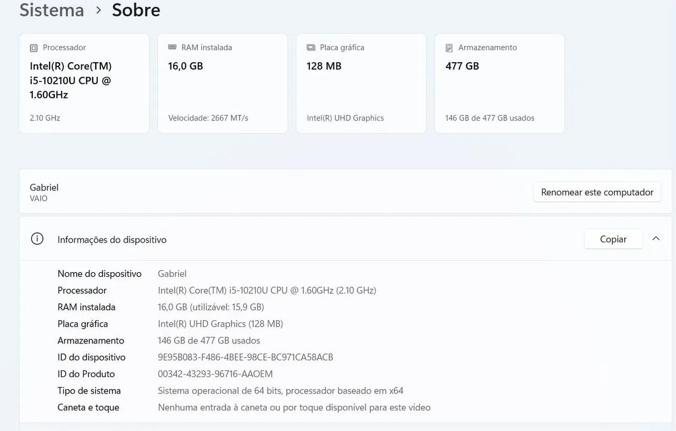Click the Processador row label
Screen dimensions: 676x431
pos(82,291)
